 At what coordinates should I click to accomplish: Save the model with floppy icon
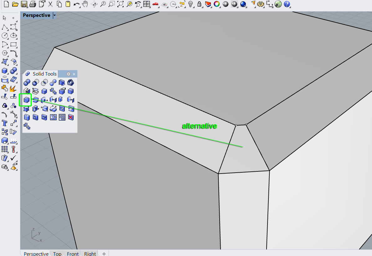point(24,4)
